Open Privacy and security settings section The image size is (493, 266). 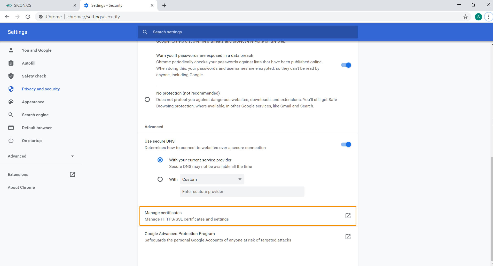pos(41,89)
